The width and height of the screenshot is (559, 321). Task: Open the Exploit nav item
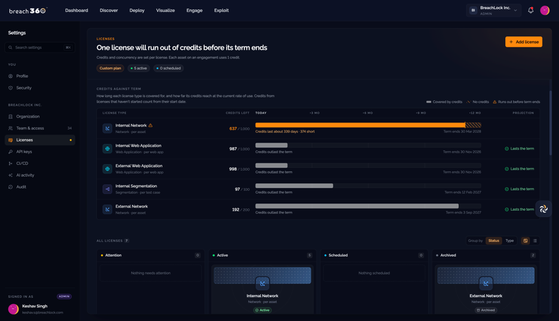(x=222, y=10)
